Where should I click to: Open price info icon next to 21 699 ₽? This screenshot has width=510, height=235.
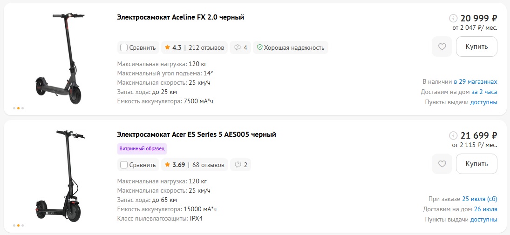pyautogui.click(x=453, y=135)
